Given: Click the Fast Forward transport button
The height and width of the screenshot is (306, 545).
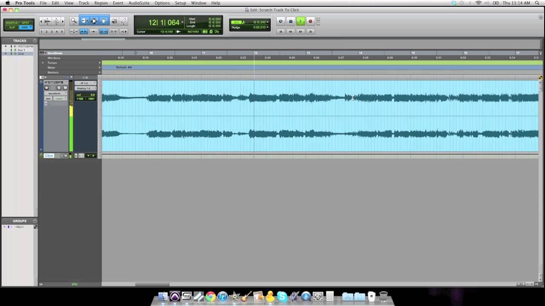Looking at the screenshot, I should 301,31.
